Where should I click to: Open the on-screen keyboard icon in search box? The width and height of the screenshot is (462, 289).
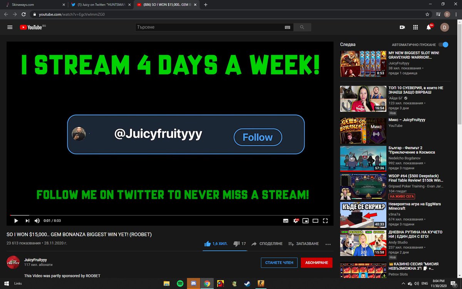pyautogui.click(x=287, y=27)
